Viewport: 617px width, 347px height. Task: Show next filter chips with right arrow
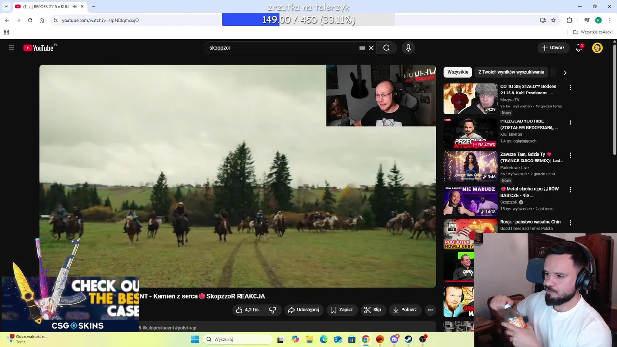click(565, 73)
